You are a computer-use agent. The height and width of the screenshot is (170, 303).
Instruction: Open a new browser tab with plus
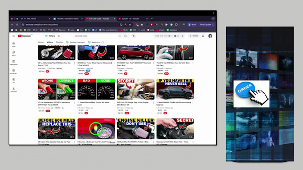(152, 19)
